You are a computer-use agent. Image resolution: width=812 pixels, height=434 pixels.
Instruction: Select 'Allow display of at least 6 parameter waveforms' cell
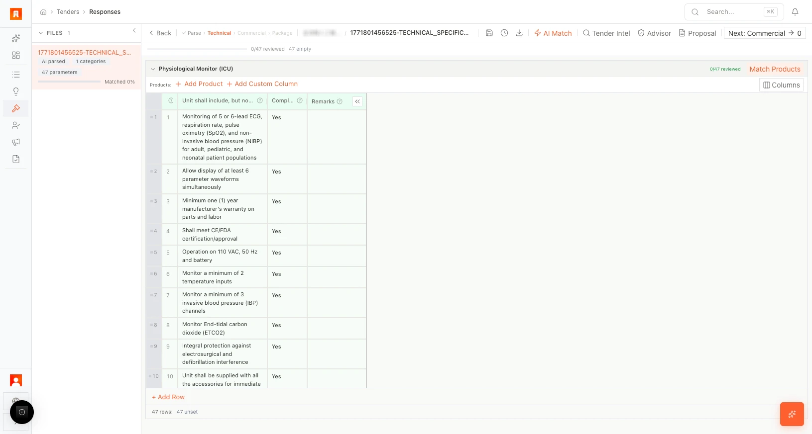222,179
